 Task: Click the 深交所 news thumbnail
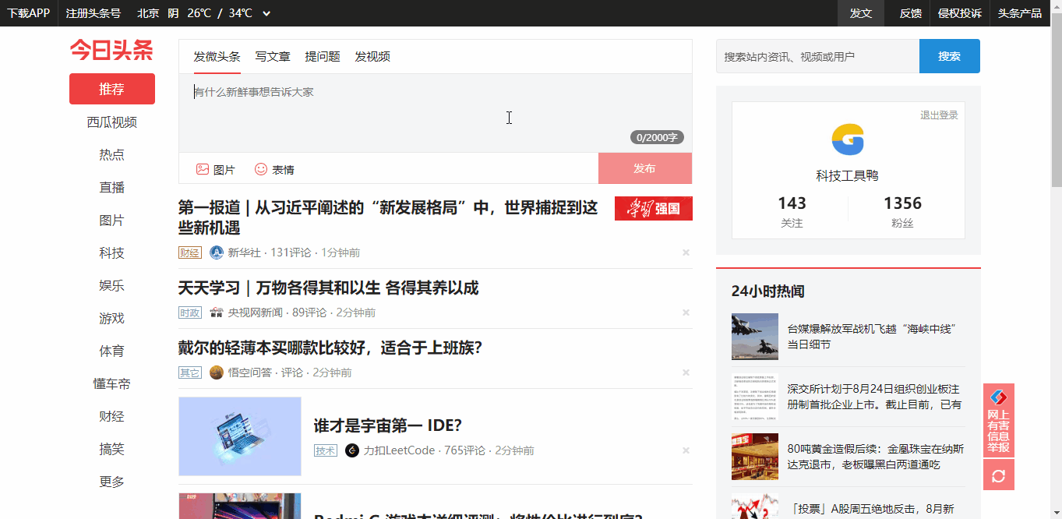[755, 397]
